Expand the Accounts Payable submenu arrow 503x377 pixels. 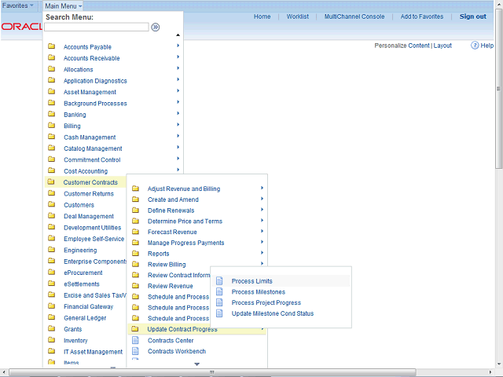tap(178, 46)
